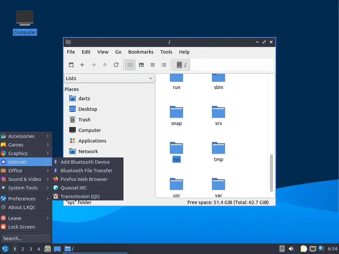Expand the System Tools submenu

pyautogui.click(x=26, y=188)
